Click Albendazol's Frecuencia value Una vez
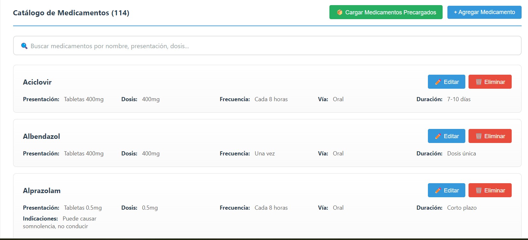The image size is (528, 240). pos(264,154)
